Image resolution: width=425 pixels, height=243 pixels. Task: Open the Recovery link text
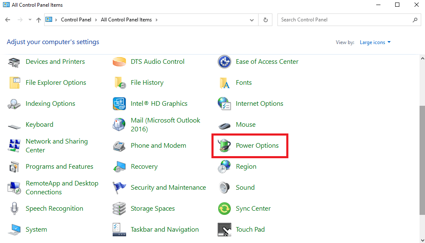pos(144,167)
